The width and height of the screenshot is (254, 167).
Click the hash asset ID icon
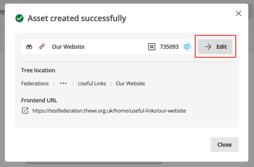[152, 47]
